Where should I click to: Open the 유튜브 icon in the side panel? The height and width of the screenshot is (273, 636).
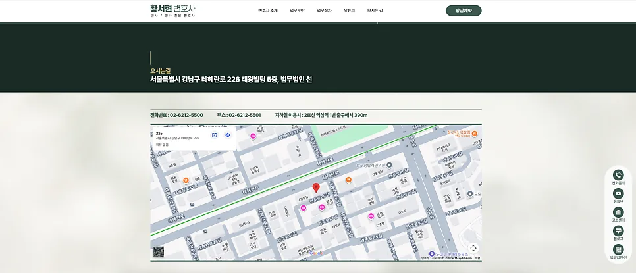tap(618, 194)
